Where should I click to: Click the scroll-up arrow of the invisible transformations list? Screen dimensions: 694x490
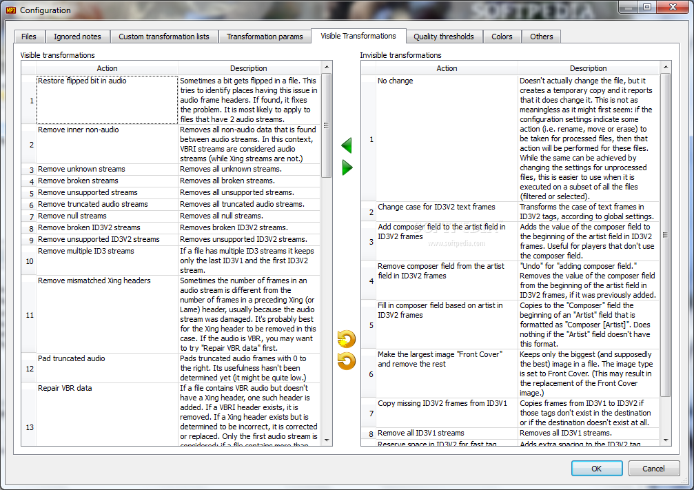(666, 67)
